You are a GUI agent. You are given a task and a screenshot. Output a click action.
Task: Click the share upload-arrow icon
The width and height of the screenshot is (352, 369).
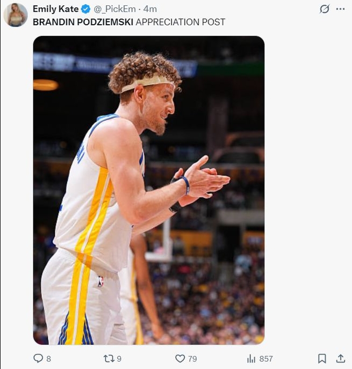[340, 358]
